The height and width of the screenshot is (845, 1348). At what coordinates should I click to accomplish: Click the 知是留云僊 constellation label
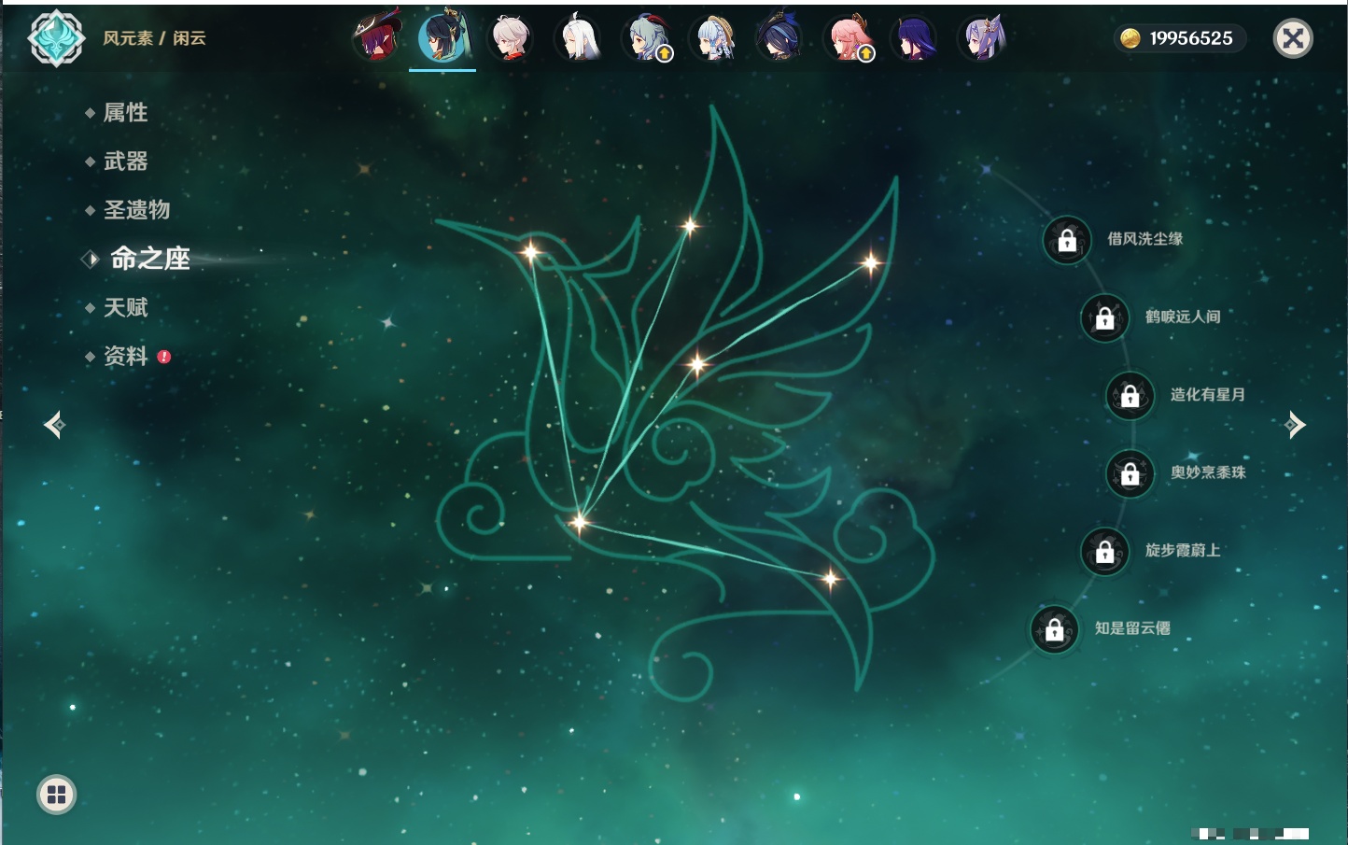pos(1132,627)
